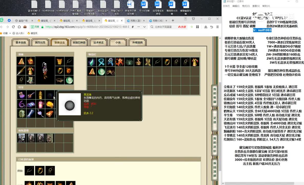Select the golden cloud magic treasure
304x185 pixels.
50,104
